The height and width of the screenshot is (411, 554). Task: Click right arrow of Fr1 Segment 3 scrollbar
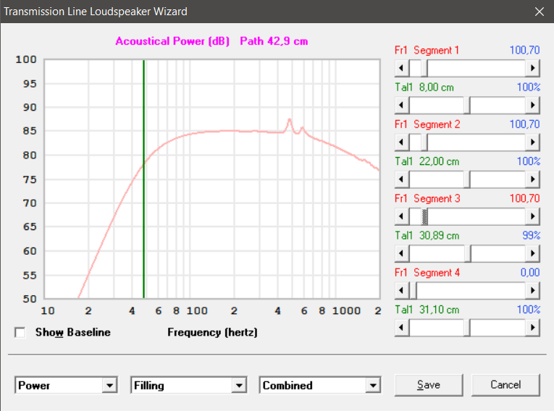point(532,216)
